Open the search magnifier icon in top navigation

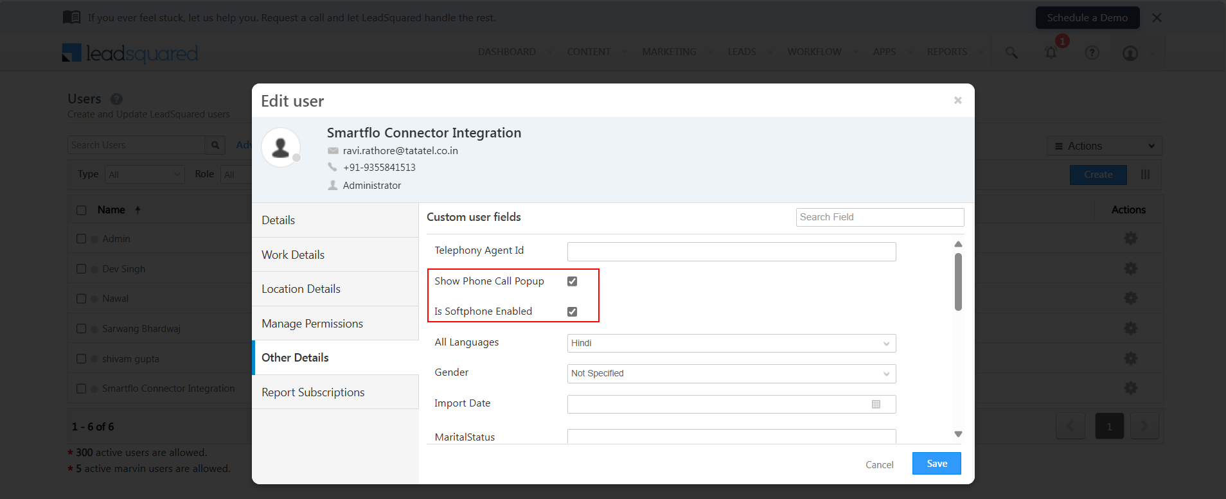pyautogui.click(x=1011, y=53)
